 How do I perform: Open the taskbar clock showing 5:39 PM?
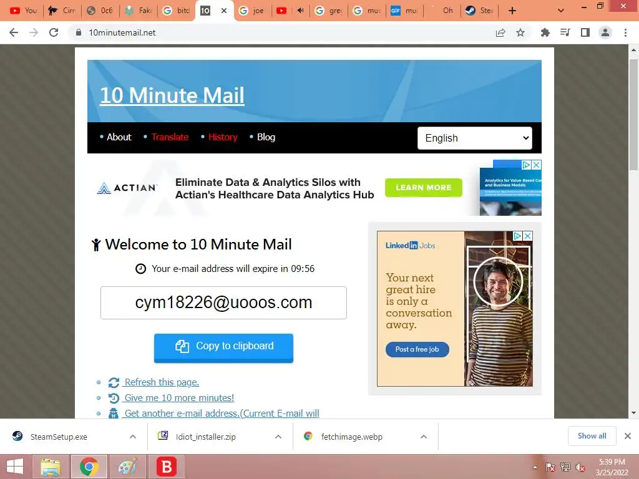[612, 467]
